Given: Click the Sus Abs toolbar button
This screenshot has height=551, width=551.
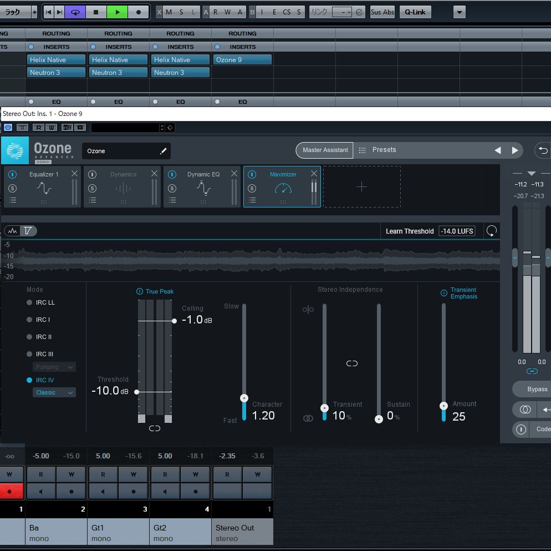Looking at the screenshot, I should coord(382,12).
